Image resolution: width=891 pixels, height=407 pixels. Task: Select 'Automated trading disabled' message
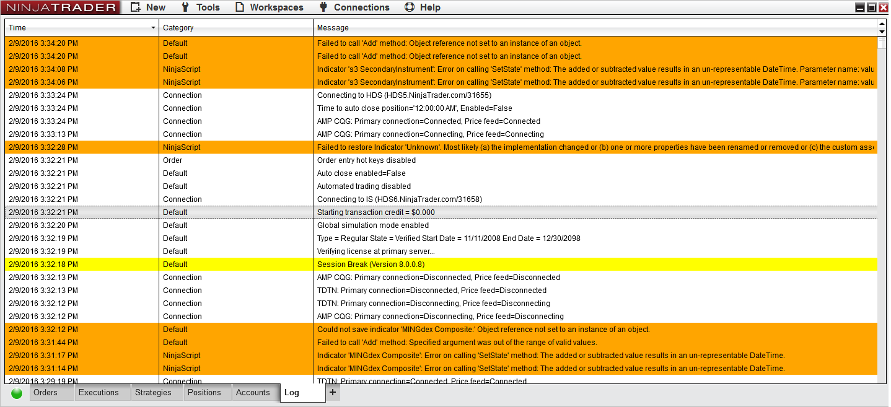(x=364, y=186)
